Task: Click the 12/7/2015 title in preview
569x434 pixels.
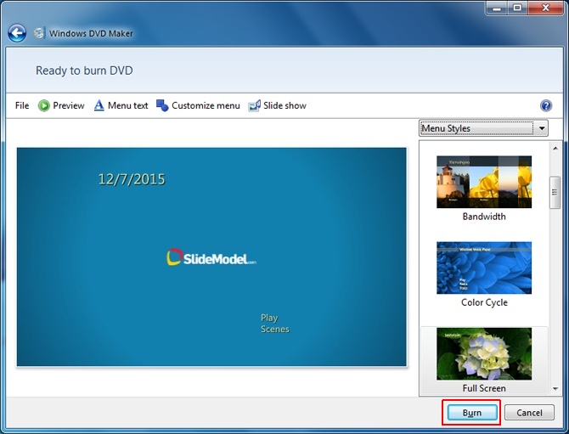Action: tap(132, 179)
